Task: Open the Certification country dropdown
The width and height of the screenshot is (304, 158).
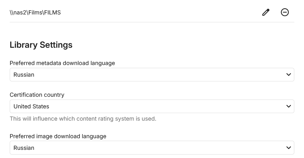Action: [152, 106]
